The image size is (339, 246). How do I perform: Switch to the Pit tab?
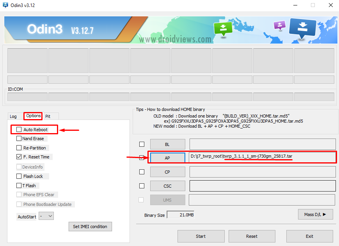click(x=48, y=116)
